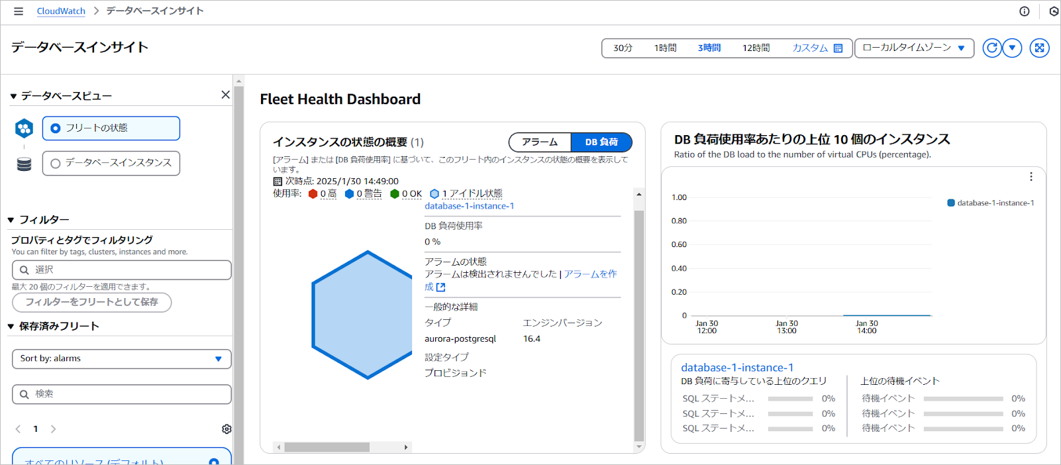
Task: Close the database view side panel
Action: point(225,95)
